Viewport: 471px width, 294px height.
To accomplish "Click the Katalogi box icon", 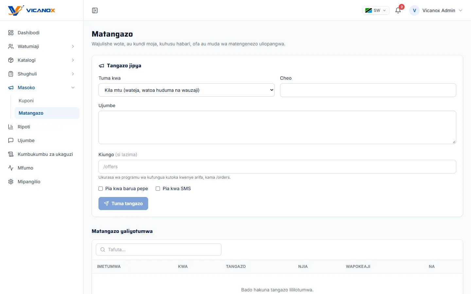I will (11, 60).
